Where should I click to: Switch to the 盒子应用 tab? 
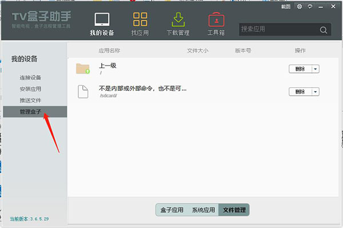[171, 210]
